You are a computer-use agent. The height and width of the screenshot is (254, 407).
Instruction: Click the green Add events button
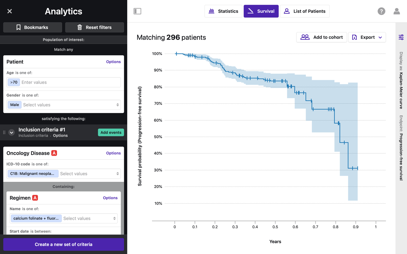point(111,132)
